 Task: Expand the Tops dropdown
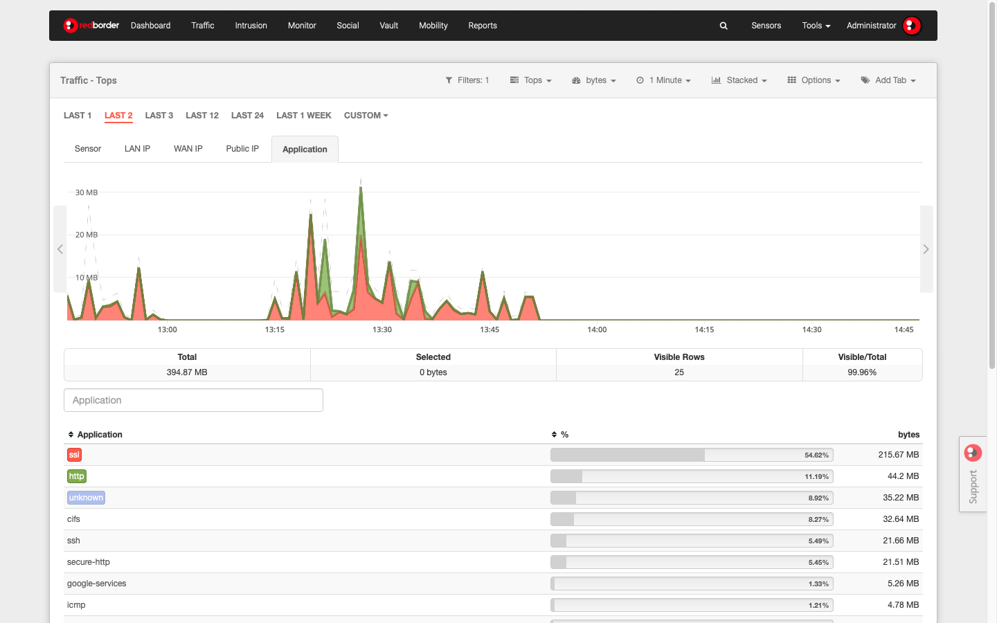(x=531, y=80)
